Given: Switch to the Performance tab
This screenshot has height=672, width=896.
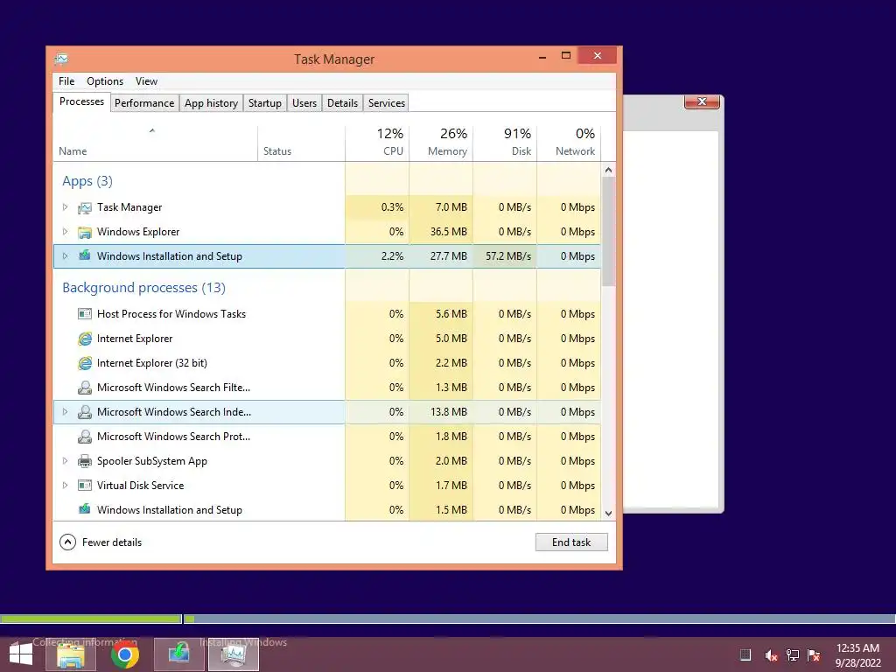Looking at the screenshot, I should click(144, 103).
